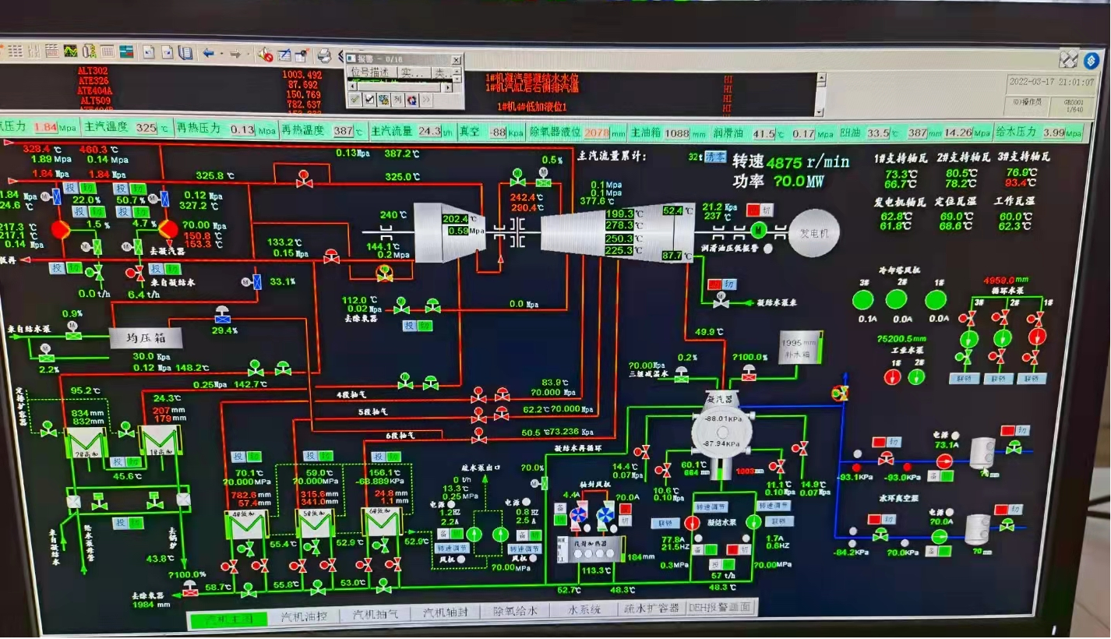Click the book pages toolbar icon
The height and width of the screenshot is (639, 1111).
coord(185,52)
